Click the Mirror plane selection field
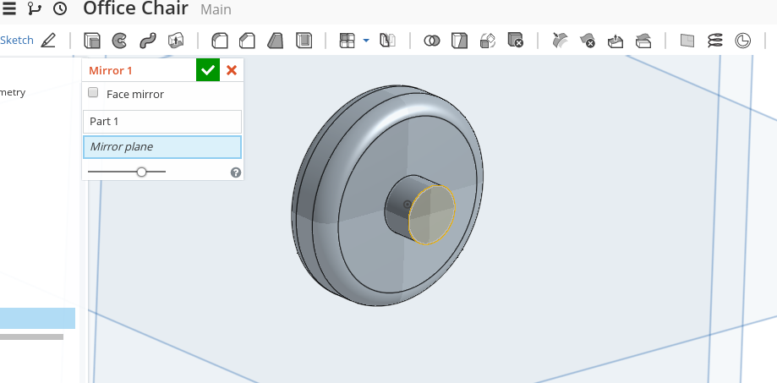777x383 pixels. [x=162, y=147]
